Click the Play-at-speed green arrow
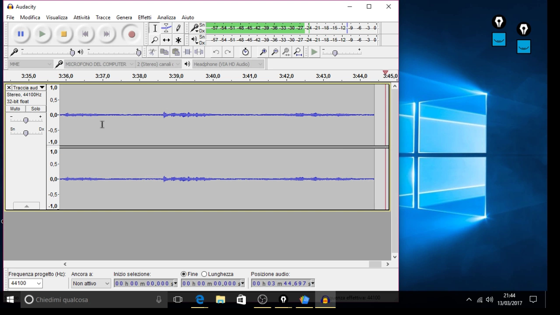560x315 pixels. pos(314,52)
